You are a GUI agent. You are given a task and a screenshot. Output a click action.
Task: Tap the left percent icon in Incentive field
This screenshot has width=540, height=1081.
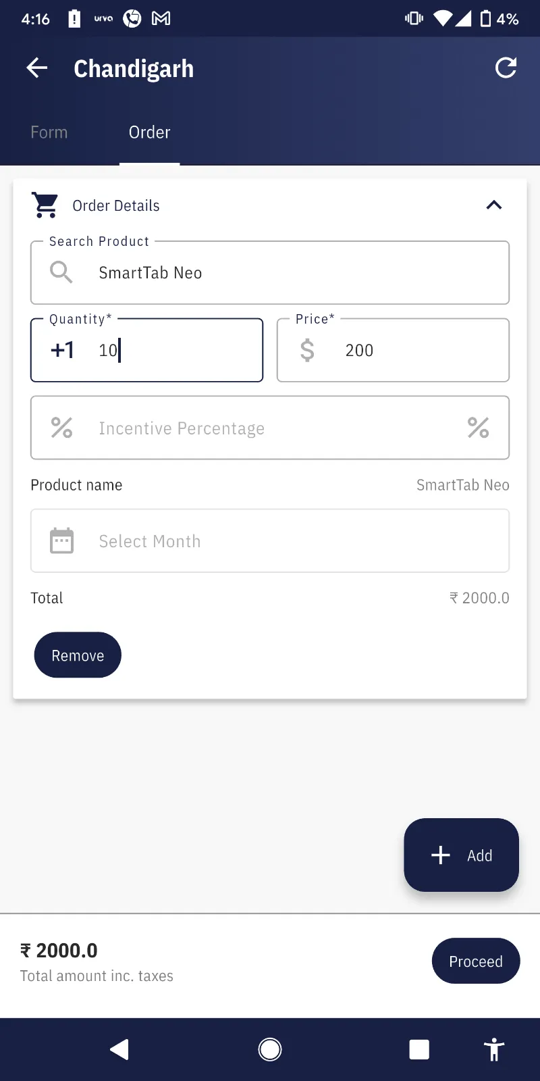62,428
